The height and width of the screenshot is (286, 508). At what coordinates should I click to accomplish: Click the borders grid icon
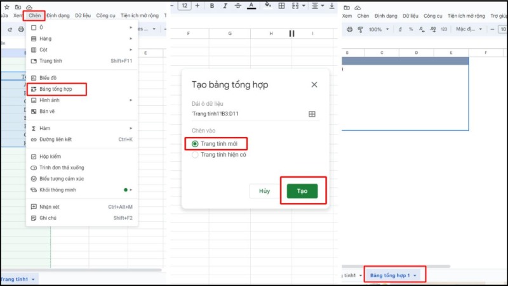(281, 6)
